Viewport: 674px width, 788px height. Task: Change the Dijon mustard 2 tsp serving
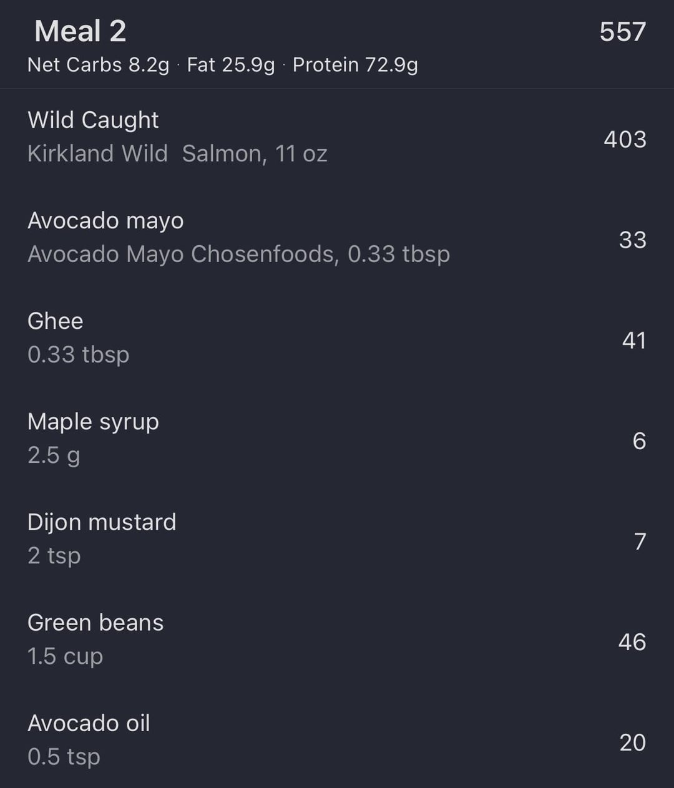[x=54, y=555]
